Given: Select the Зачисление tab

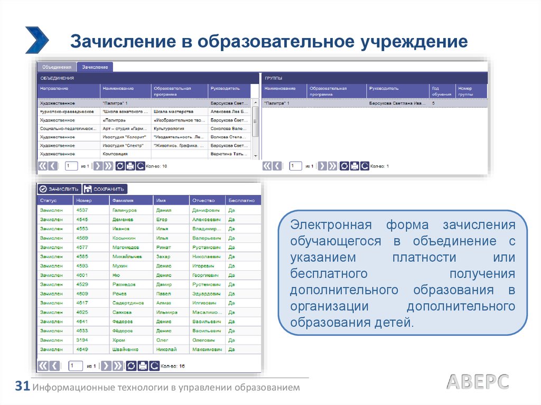Looking at the screenshot, I should coord(95,67).
